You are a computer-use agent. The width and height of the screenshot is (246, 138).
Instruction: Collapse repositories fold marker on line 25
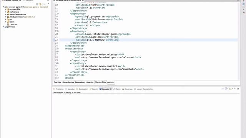(x=59, y=49)
